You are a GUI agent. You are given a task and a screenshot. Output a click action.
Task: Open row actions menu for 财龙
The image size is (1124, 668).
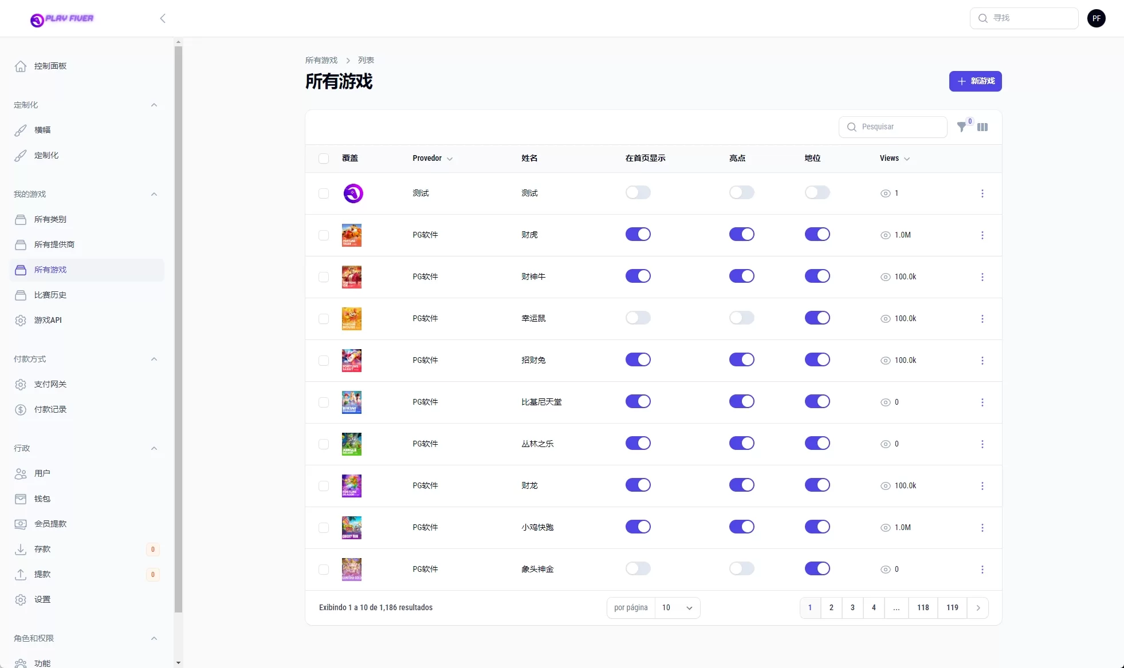[x=982, y=486]
